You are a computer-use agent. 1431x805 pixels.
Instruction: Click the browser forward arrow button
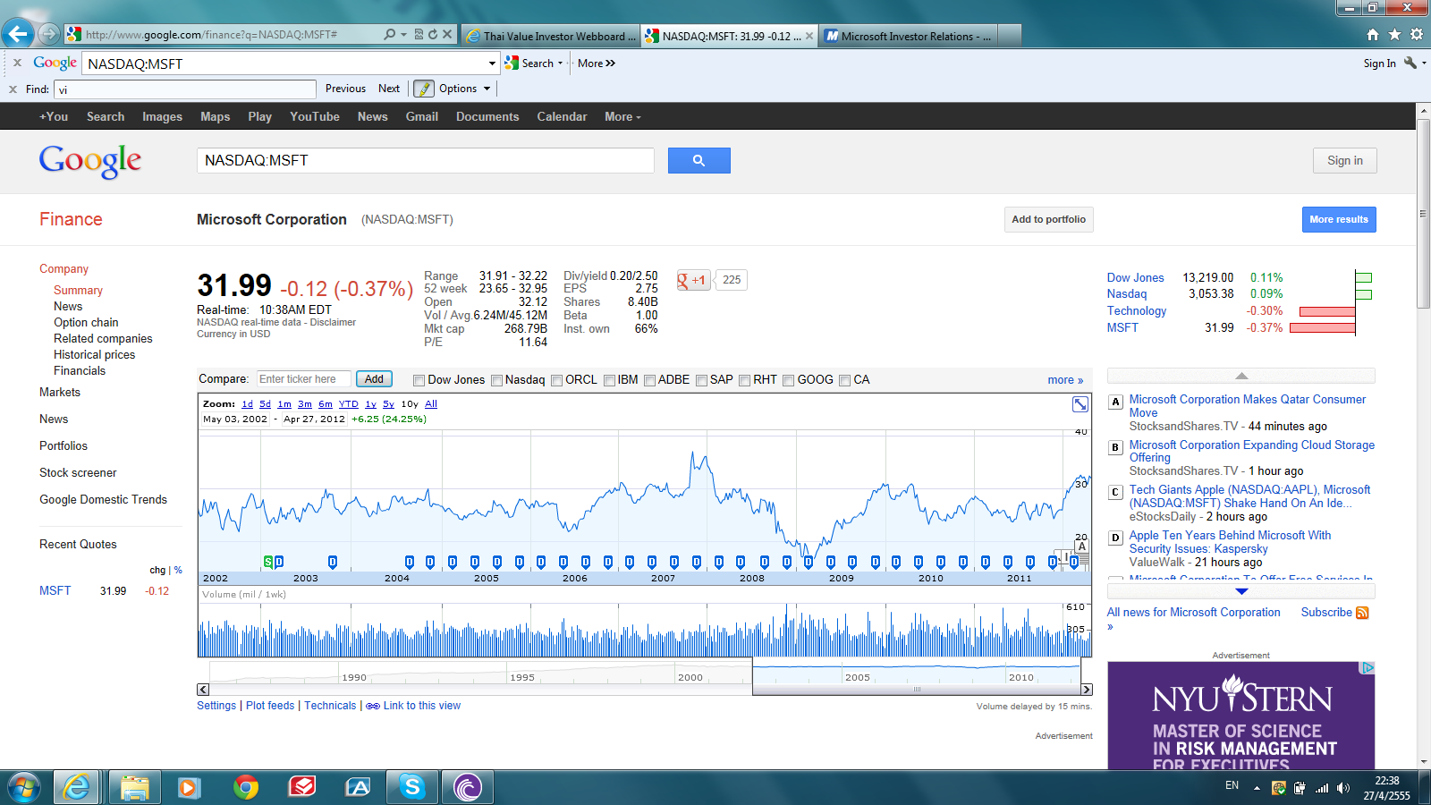(x=49, y=35)
